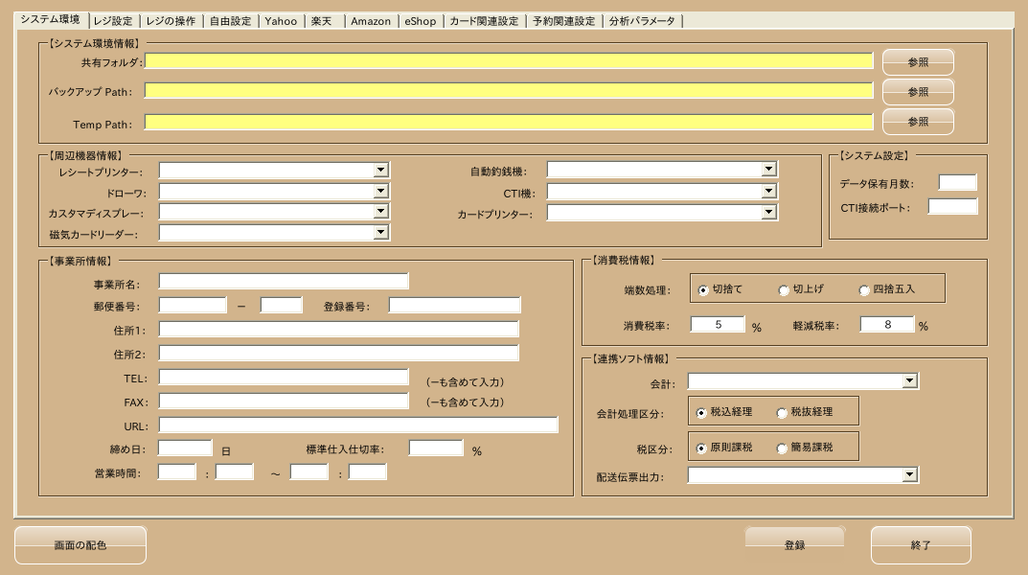Viewport: 1028px width, 575px height.
Task: Open the ドローワ dropdown
Action: 381,192
